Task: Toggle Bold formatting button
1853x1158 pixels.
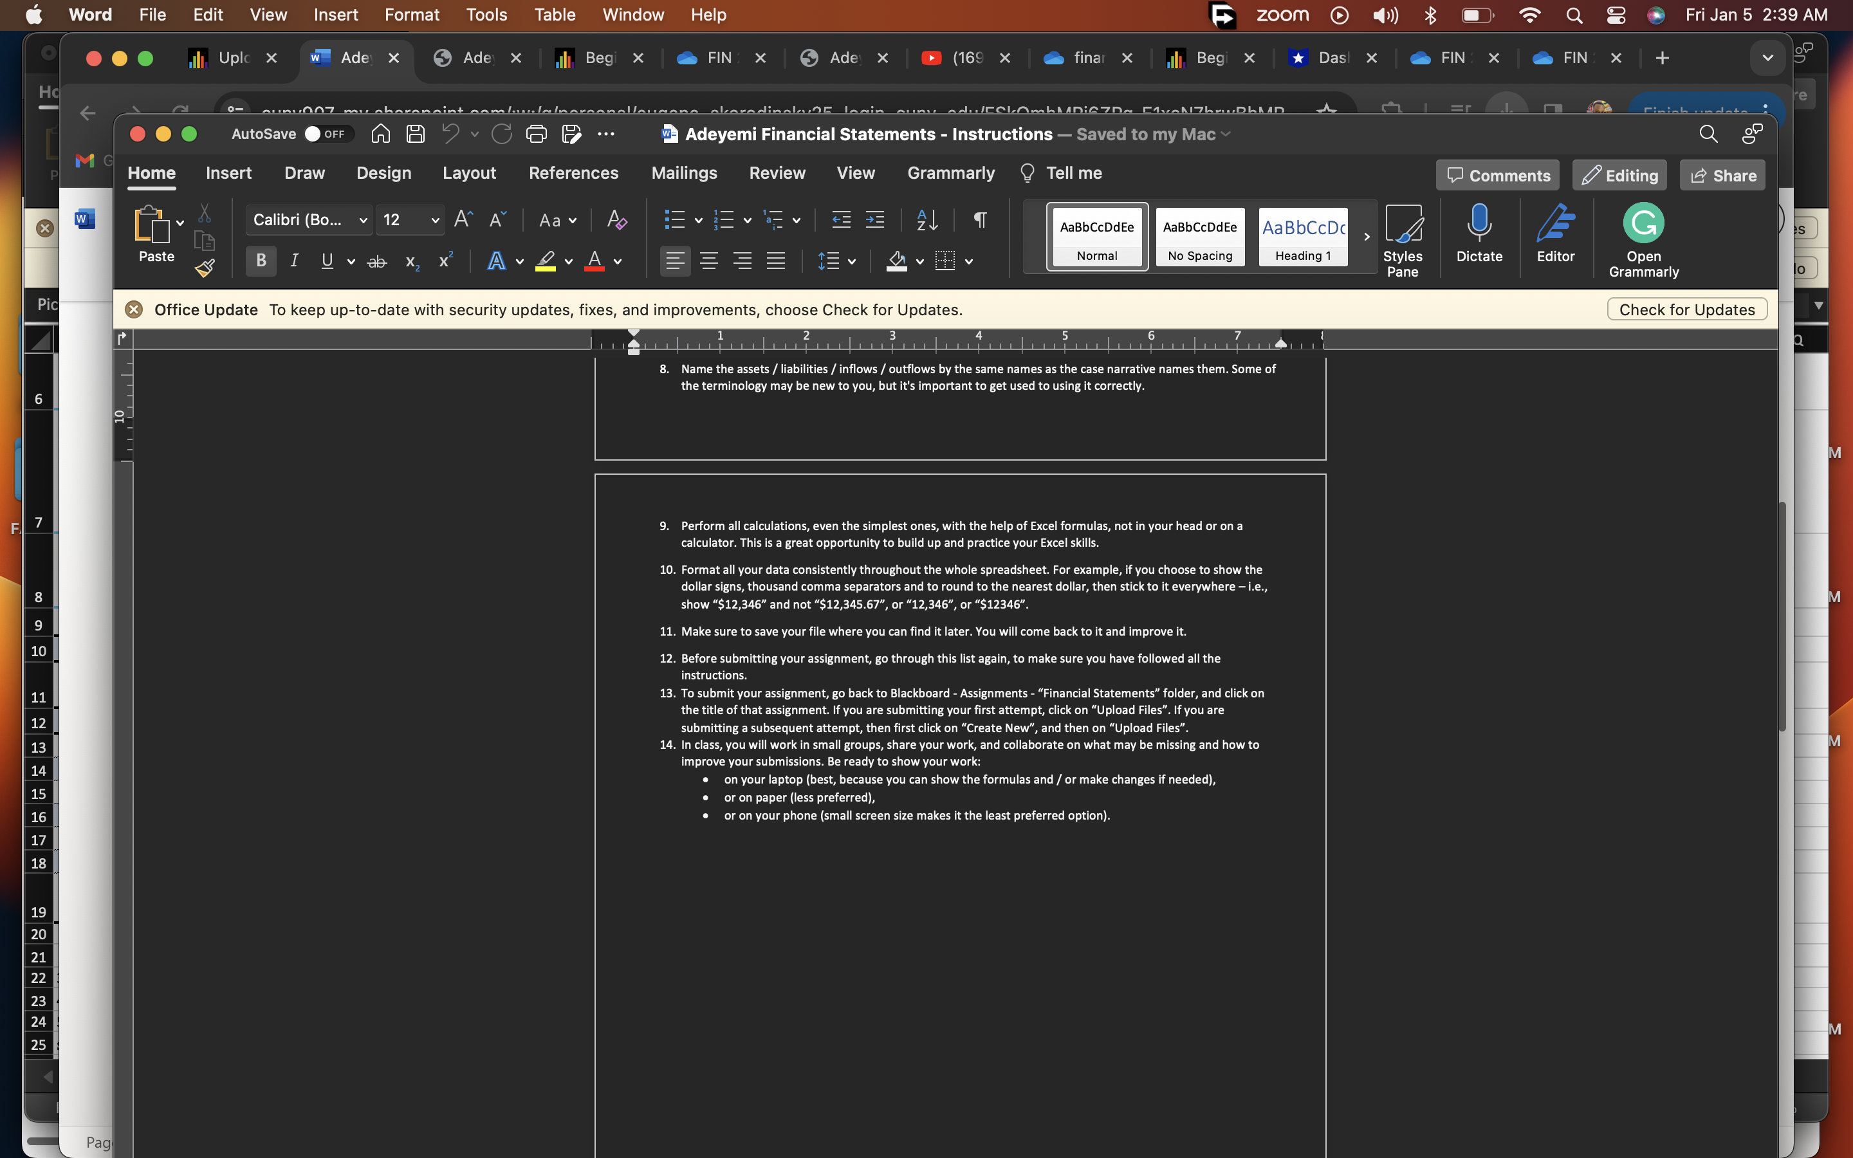Action: coord(261,261)
